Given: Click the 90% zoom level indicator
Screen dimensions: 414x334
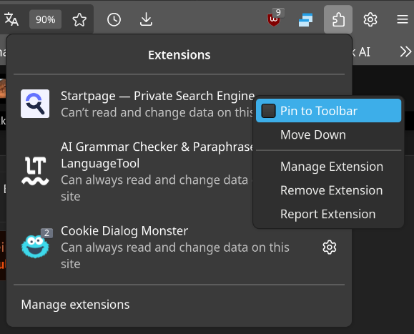Looking at the screenshot, I should (46, 19).
